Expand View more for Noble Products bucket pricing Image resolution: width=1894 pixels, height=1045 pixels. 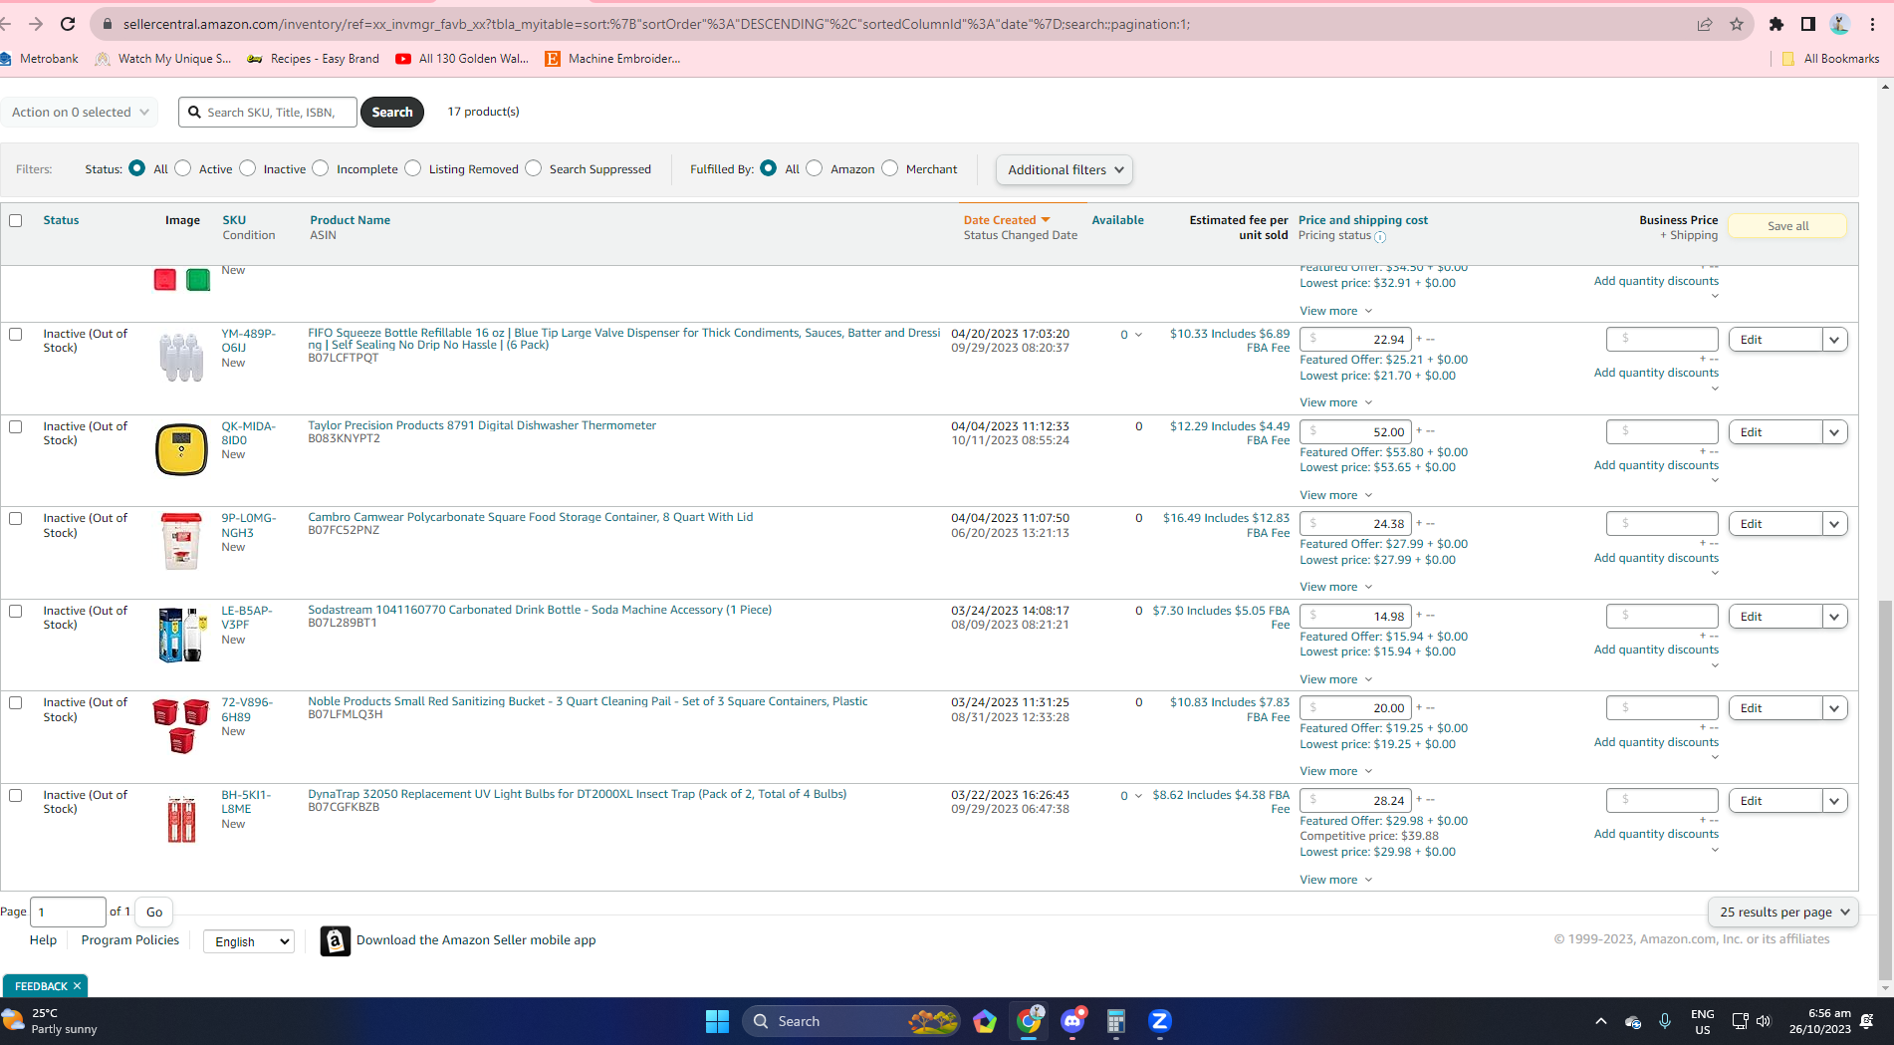[1336, 771]
